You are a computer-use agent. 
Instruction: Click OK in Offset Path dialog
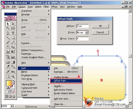click(100, 26)
